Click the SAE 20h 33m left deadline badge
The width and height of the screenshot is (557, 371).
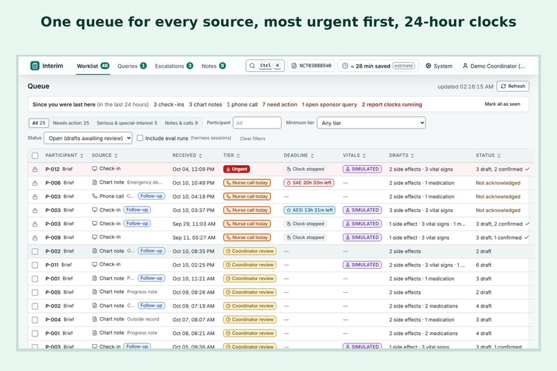tap(309, 183)
